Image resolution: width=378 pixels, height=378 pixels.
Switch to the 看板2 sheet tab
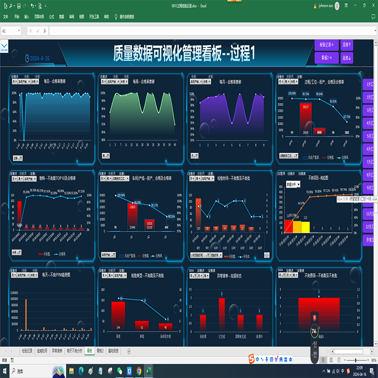pos(100,351)
